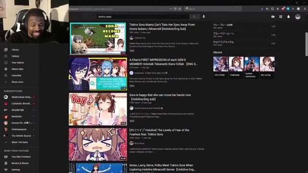Open the ON STAGE! album cover
Image resolution: width=308 pixels, height=173 pixels.
220,64
